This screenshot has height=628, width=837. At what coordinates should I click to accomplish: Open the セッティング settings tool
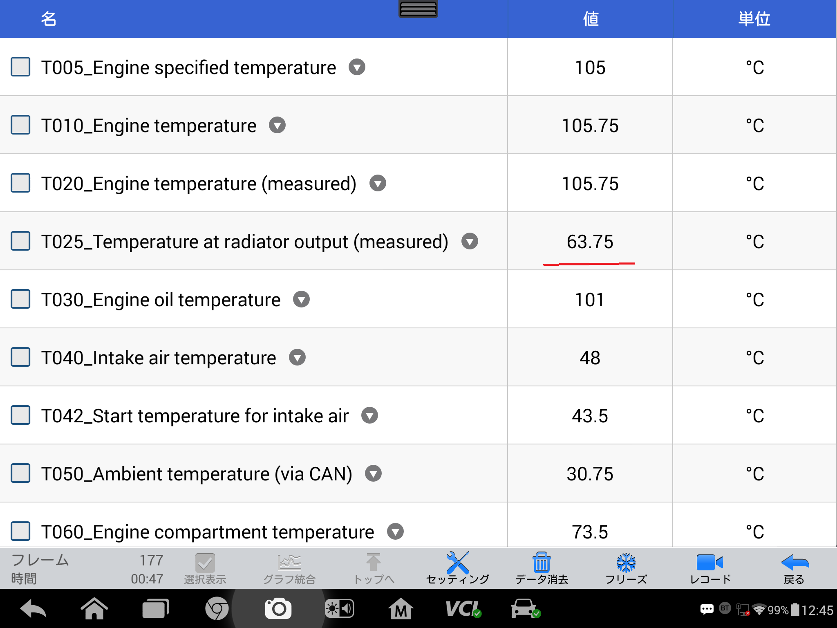click(x=457, y=568)
